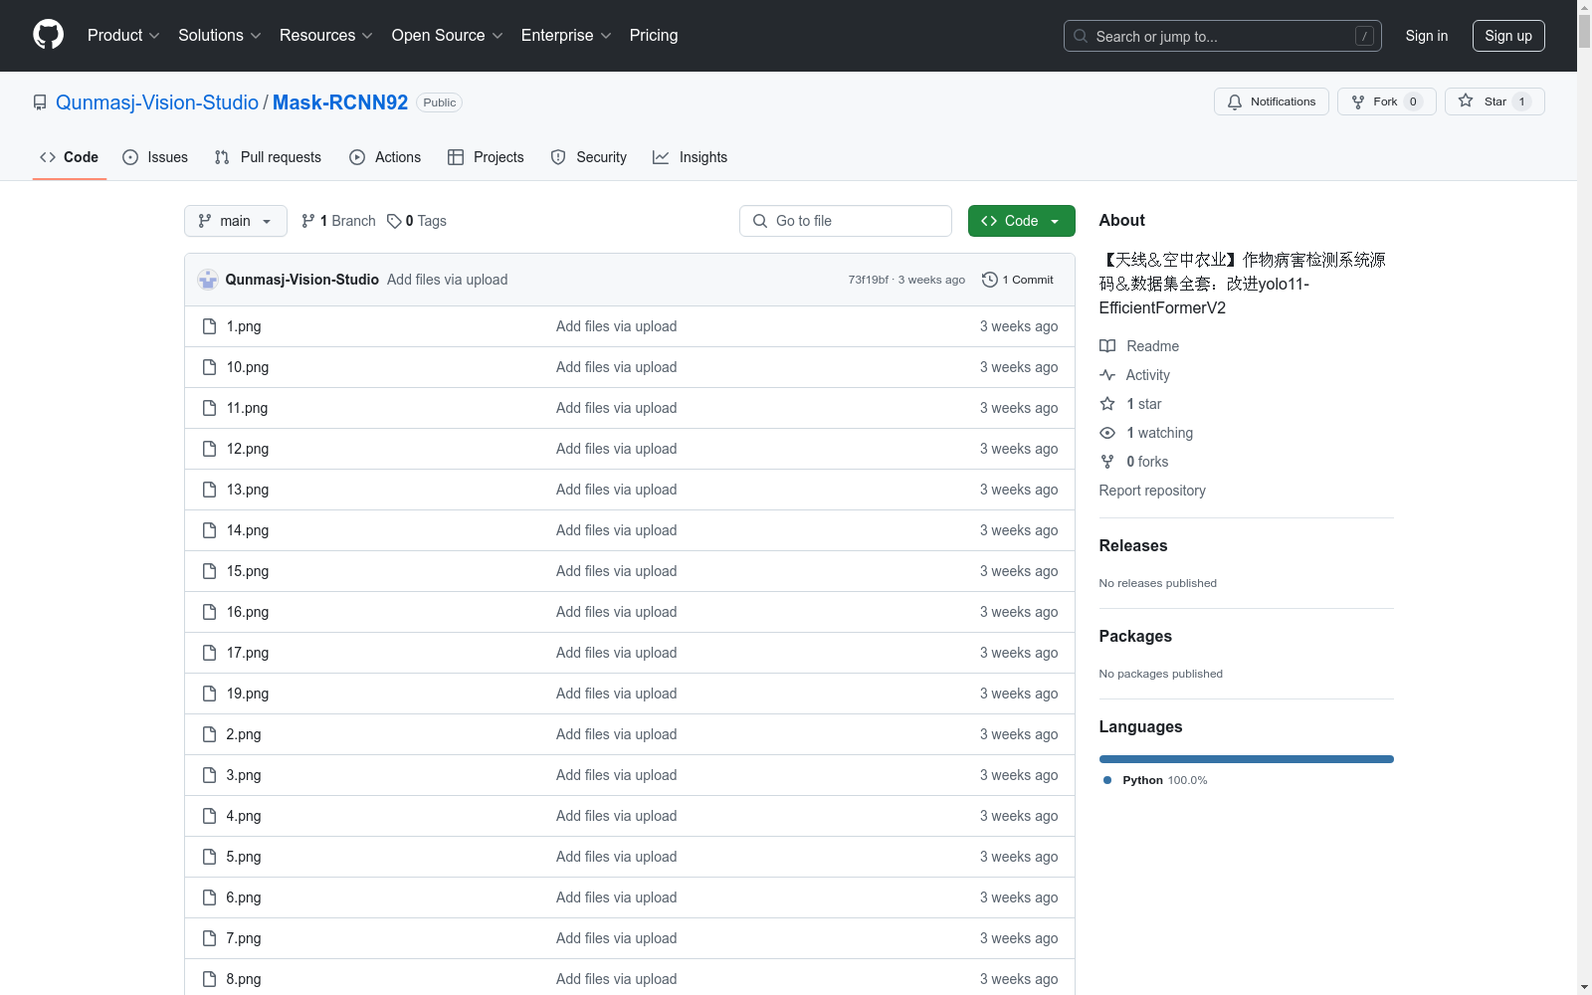Click the Sign up button
The image size is (1592, 995).
tap(1508, 36)
